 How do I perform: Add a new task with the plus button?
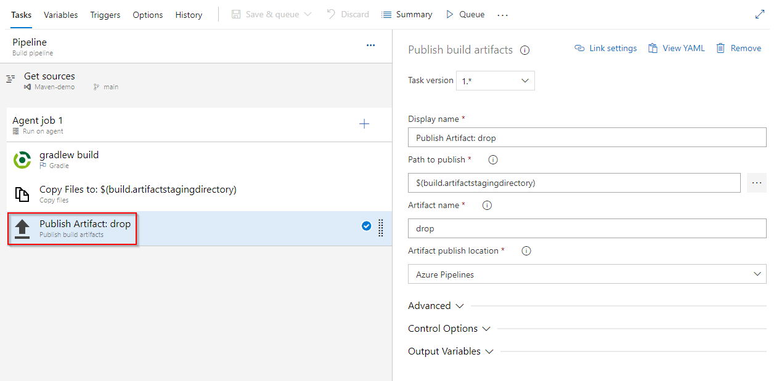point(364,123)
